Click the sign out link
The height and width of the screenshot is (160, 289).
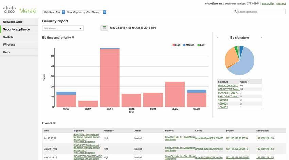coord(281,4)
